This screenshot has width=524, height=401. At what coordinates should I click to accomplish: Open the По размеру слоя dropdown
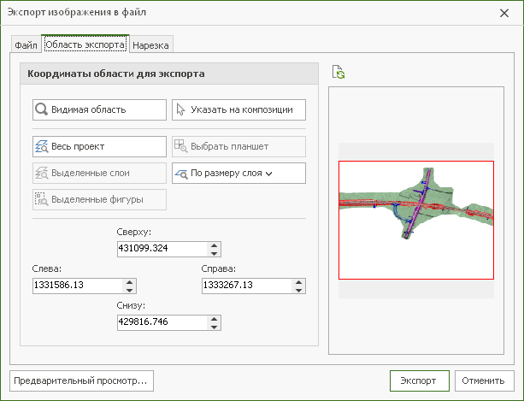click(238, 173)
